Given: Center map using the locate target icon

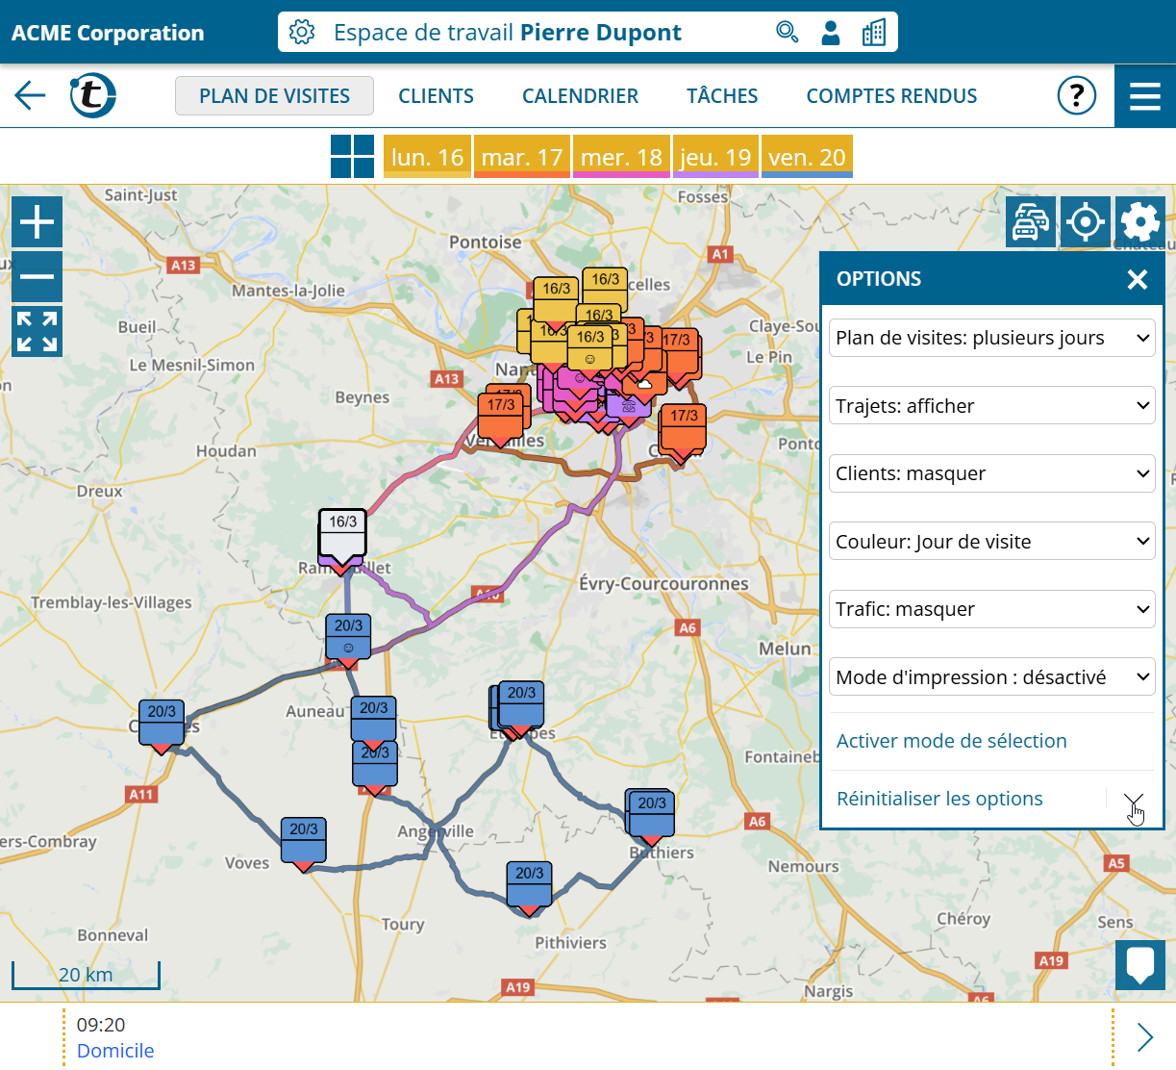Looking at the screenshot, I should coord(1085,222).
